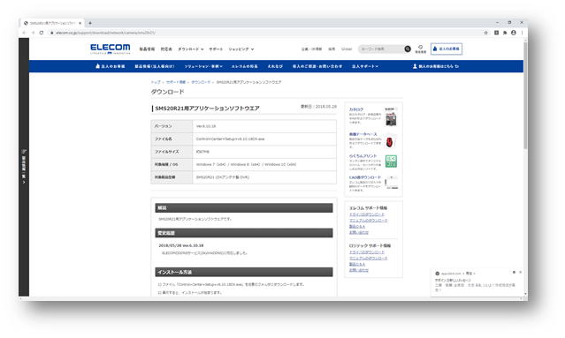The height and width of the screenshot is (338, 565).
Task: Open the らくちんプリント sidebar link
Action: (363, 156)
